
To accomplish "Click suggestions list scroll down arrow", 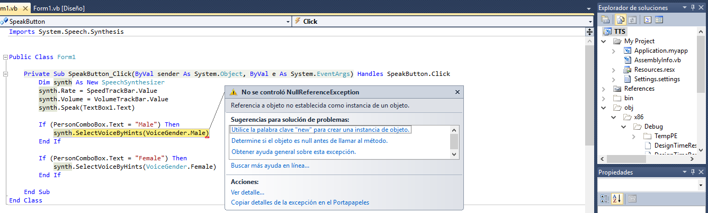I will click(x=454, y=154).
